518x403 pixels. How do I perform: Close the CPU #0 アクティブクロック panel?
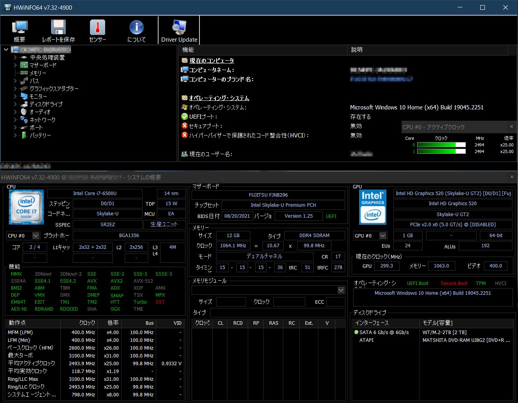pyautogui.click(x=511, y=127)
